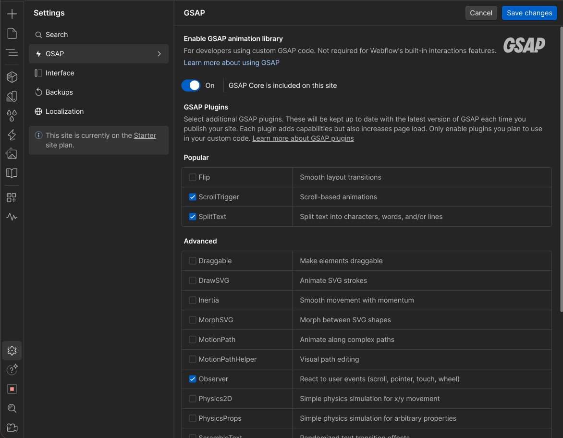Click the site plan info icon

38,135
